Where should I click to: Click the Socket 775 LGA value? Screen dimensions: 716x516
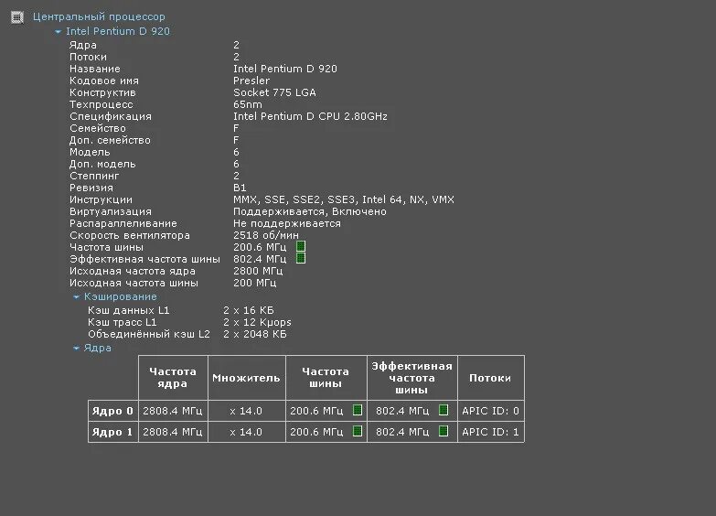(x=274, y=92)
